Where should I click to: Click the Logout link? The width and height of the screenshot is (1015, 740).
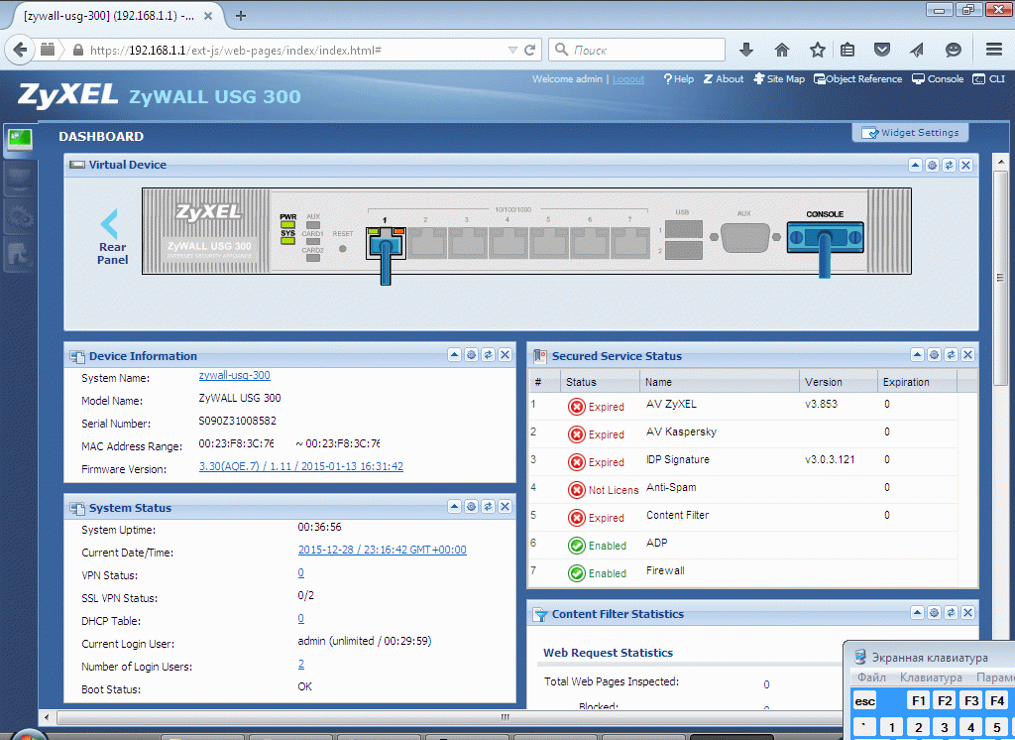(627, 79)
